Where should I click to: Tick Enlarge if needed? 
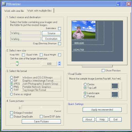(x=12, y=113)
